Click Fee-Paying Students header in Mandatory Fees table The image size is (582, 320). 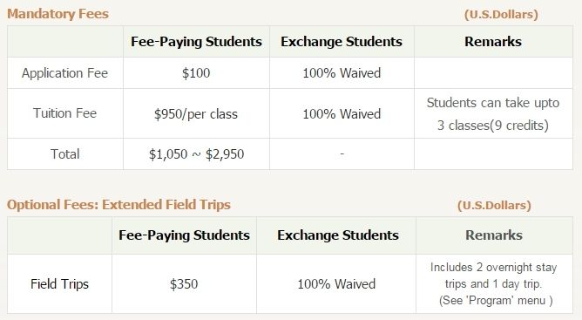tap(196, 41)
